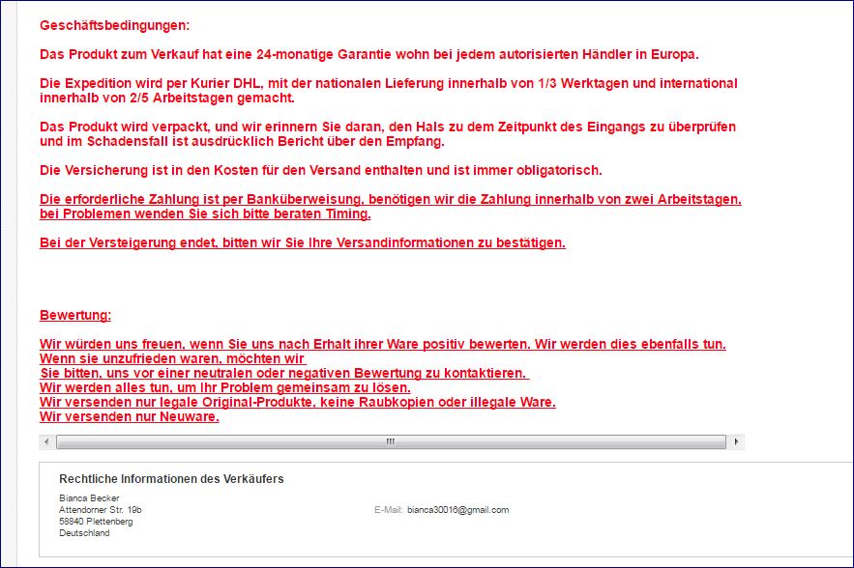The image size is (854, 568).
Task: Click the seller name 'Bianca Becker'
Action: [89, 497]
